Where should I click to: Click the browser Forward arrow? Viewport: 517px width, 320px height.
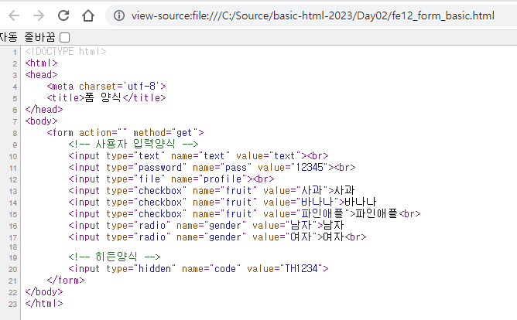coord(39,15)
